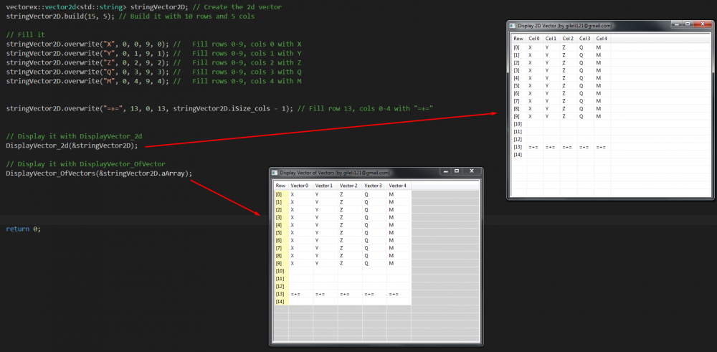Click the Row header in 2D Vector window
Screen dimensions: 717x352
tap(518, 38)
